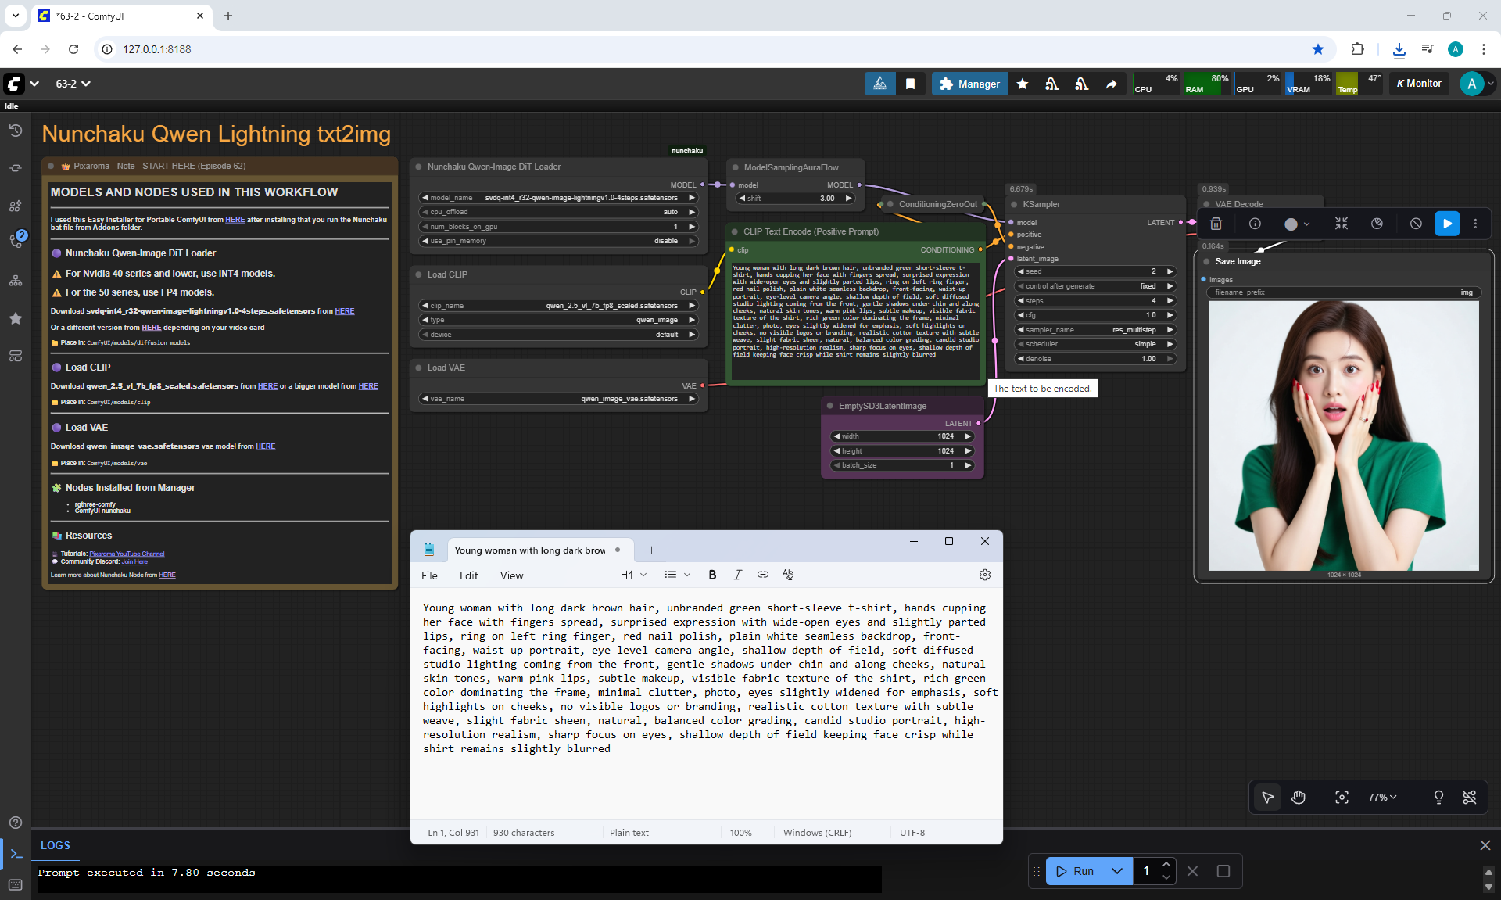
Task: Increase the KSampler steps value arrow
Action: pos(1170,301)
